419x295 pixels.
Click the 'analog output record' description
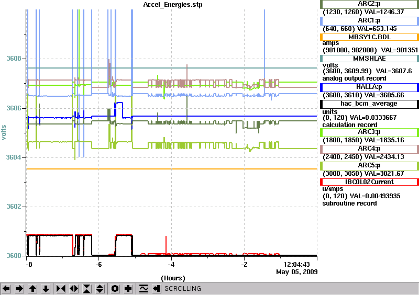[x=354, y=78]
